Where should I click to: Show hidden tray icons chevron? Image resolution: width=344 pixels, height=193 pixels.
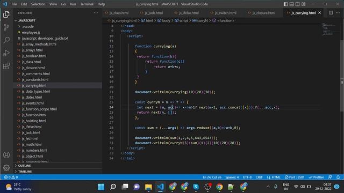tap(268, 187)
